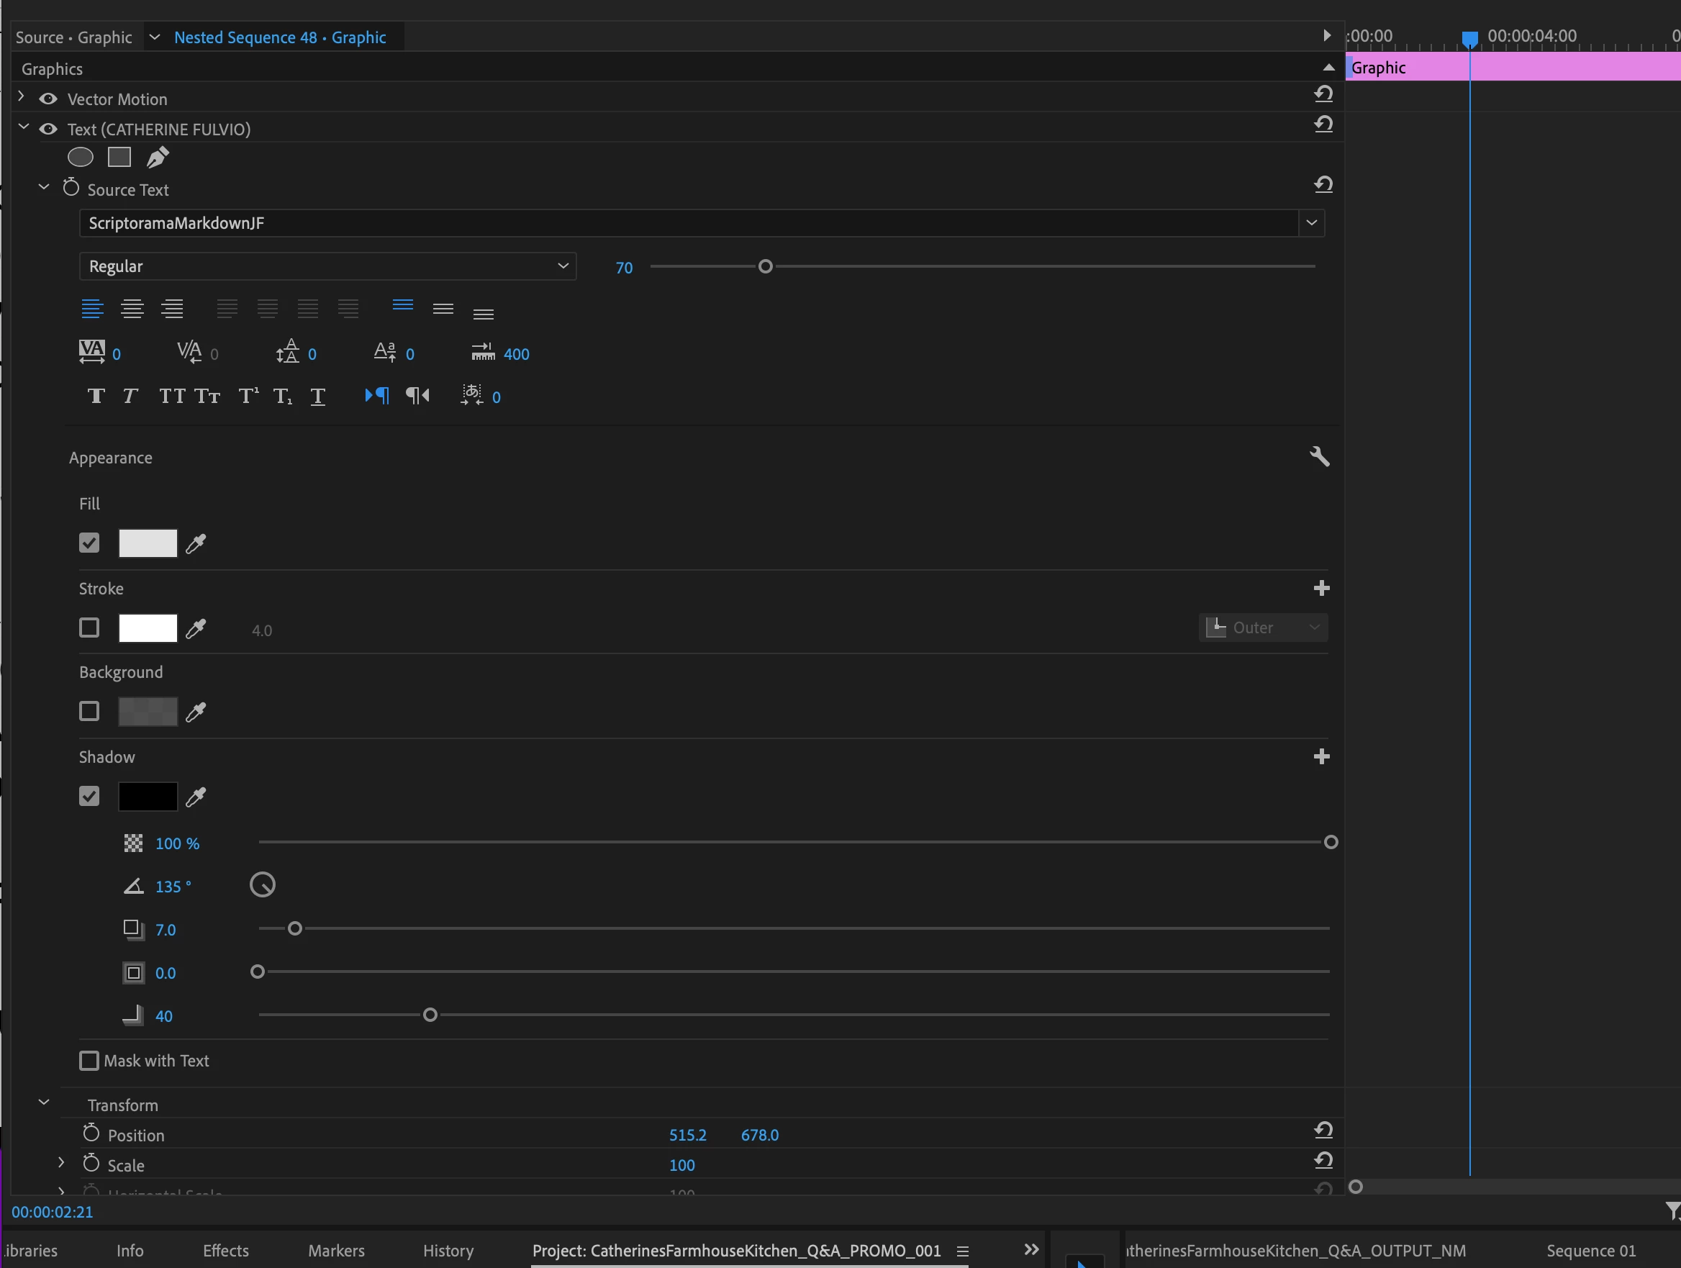The width and height of the screenshot is (1681, 1268).
Task: Select the free draw bezier pen tool
Action: pos(158,158)
